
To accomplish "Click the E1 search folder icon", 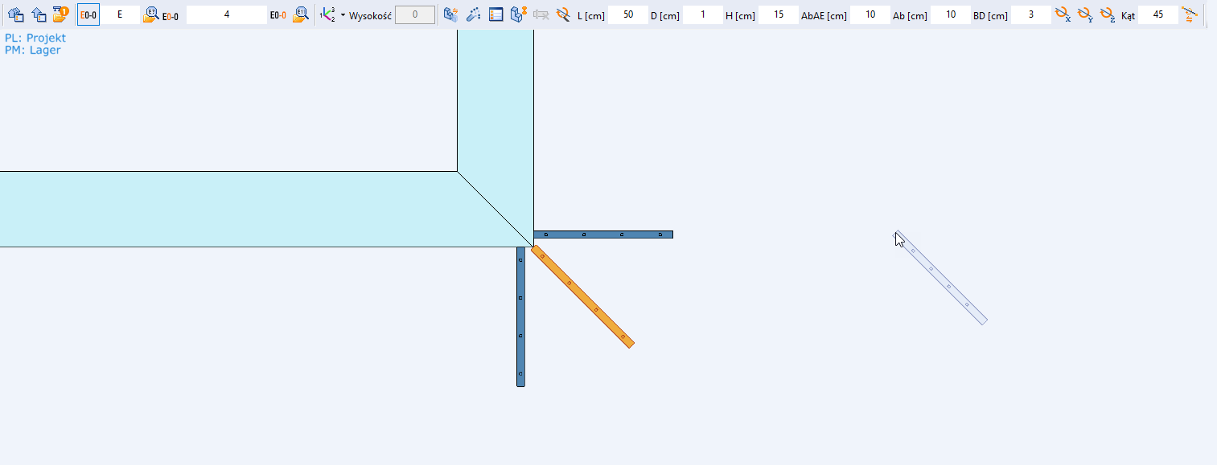I will tap(301, 14).
